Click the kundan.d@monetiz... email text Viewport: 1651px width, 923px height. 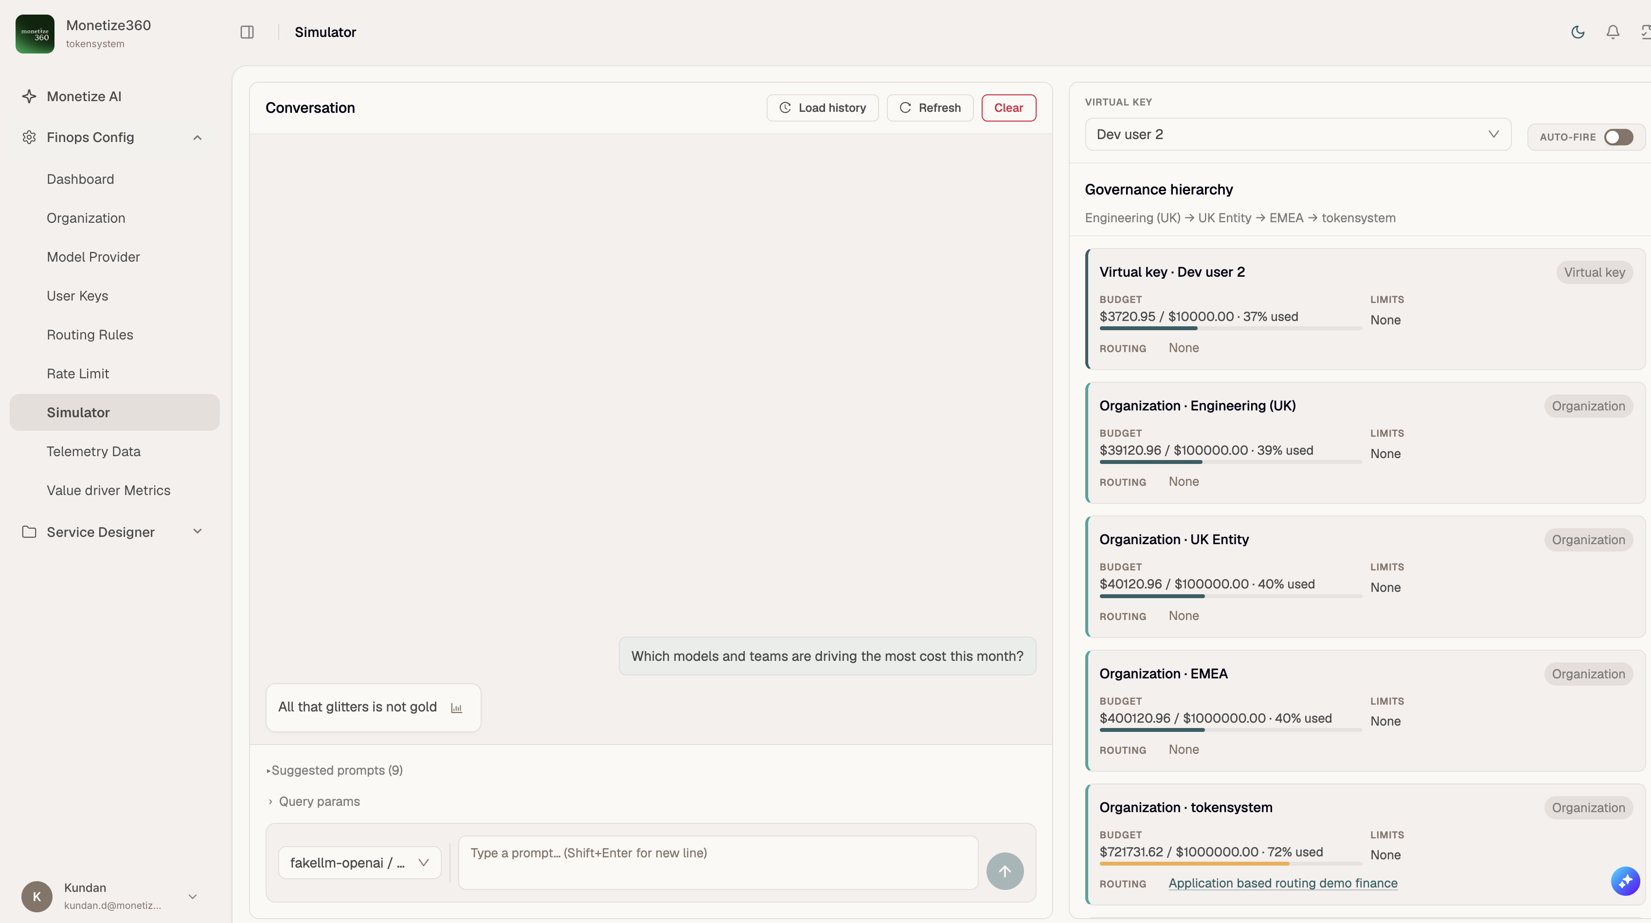(x=112, y=905)
